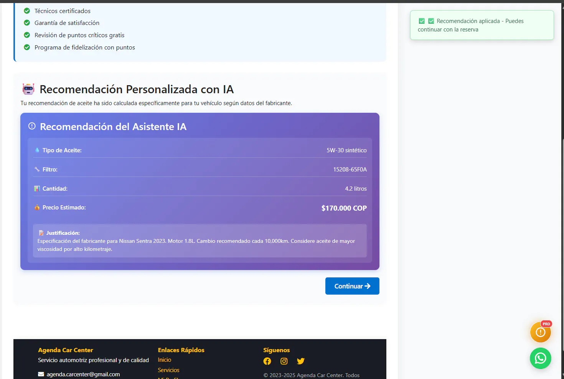Image resolution: width=564 pixels, height=379 pixels.
Task: Click the Justificación explanation text box
Action: pyautogui.click(x=200, y=241)
